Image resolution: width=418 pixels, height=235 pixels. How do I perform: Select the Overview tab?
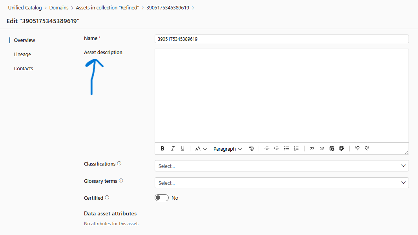24,40
